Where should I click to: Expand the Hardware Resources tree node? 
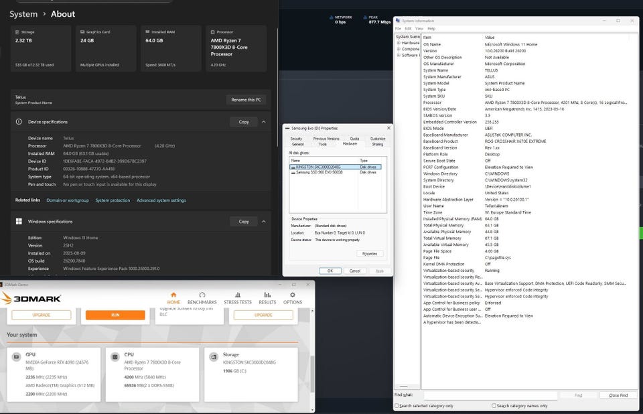coord(399,43)
